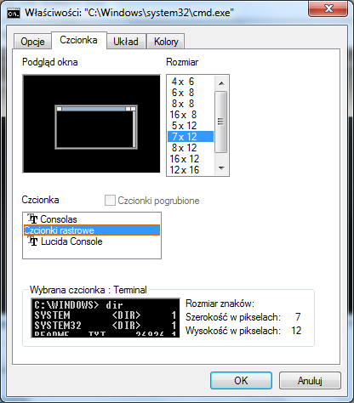This screenshot has height=403, width=354.
Task: Switch to the Opcje tab
Action: point(32,42)
